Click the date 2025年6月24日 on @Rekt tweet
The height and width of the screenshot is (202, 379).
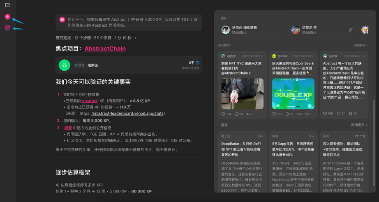(x=304, y=56)
